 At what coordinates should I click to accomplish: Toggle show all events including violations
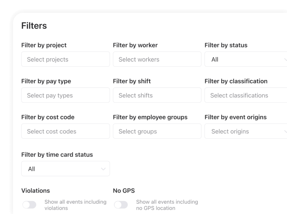[29, 205]
